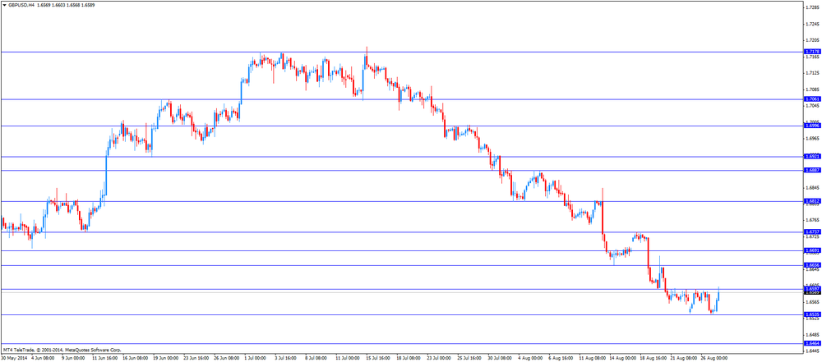Click the 1.6921 blue level label
The image size is (822, 362).
click(x=812, y=156)
